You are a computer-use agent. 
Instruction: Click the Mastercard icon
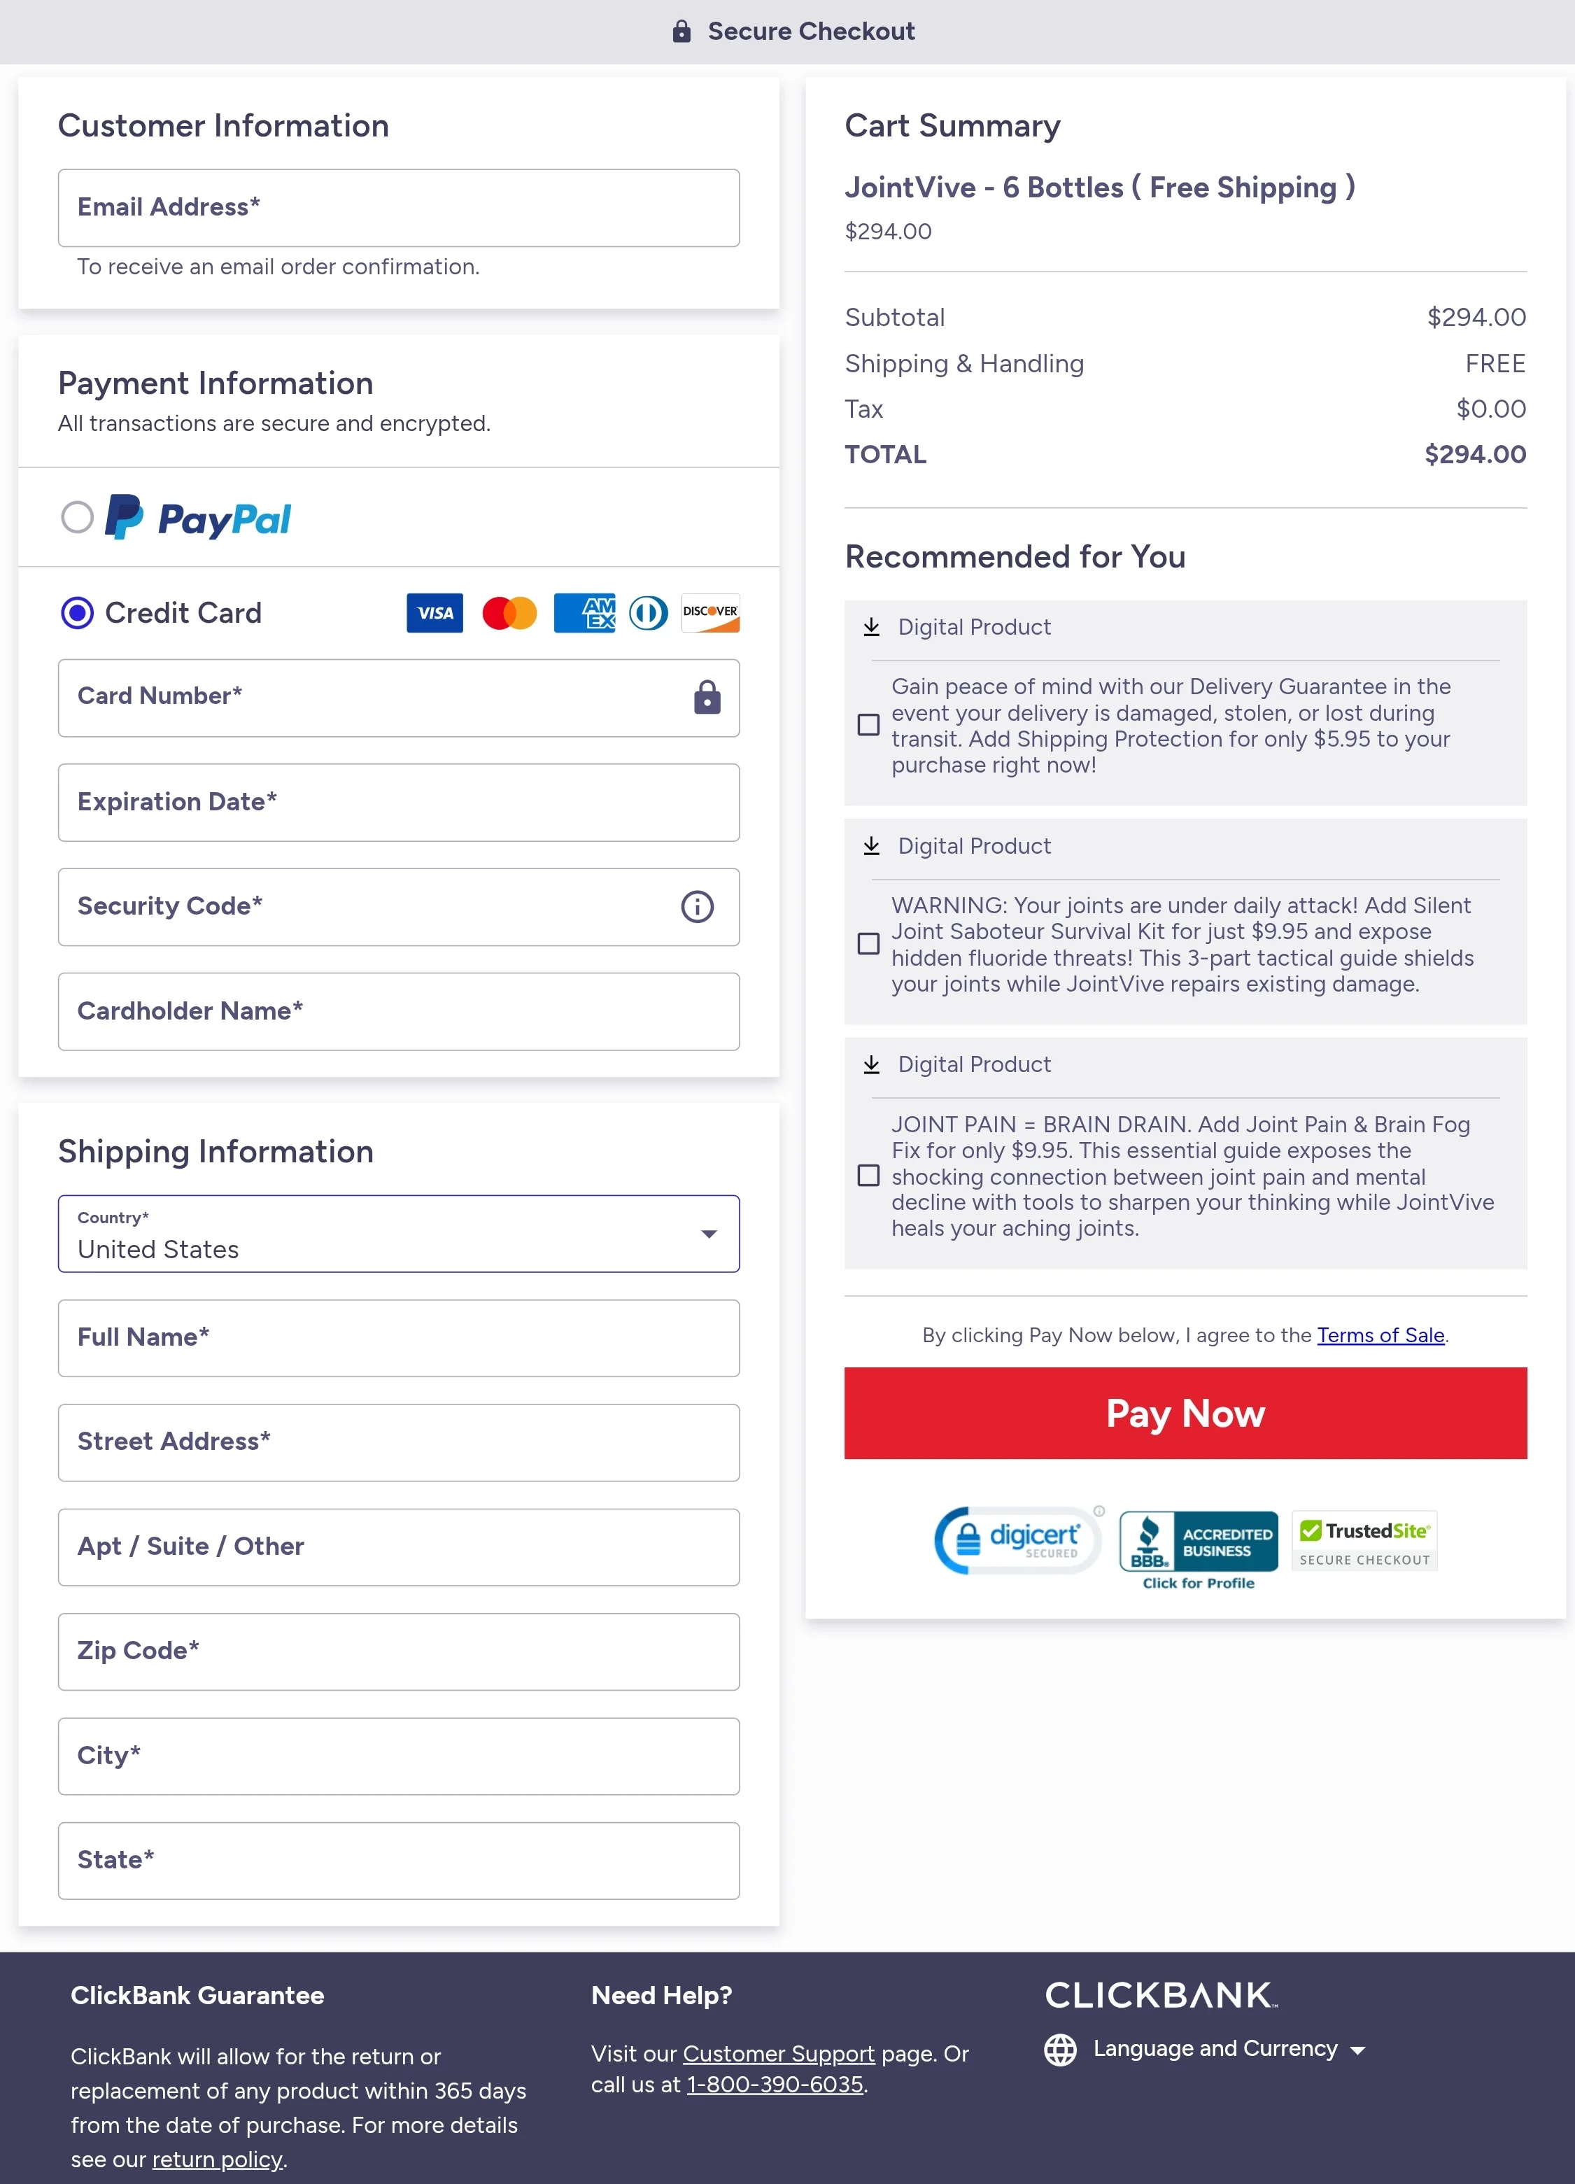pos(508,614)
